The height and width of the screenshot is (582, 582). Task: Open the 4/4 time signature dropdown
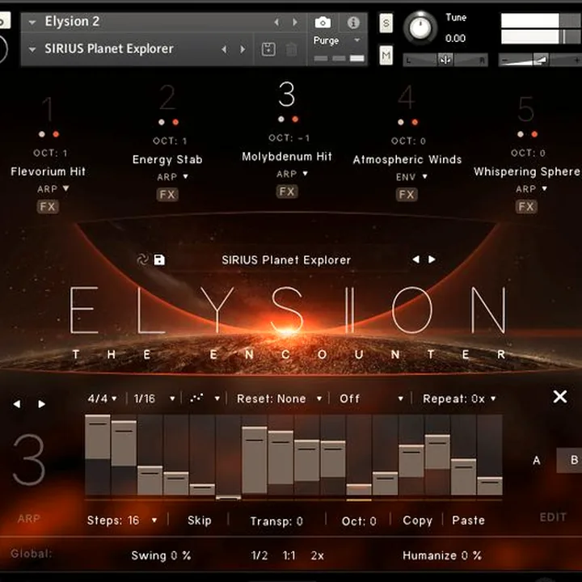tap(102, 399)
